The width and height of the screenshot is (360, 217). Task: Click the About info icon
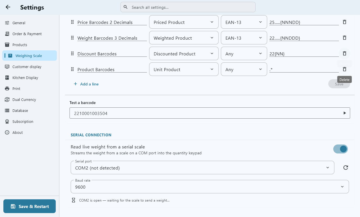pyautogui.click(x=7, y=132)
